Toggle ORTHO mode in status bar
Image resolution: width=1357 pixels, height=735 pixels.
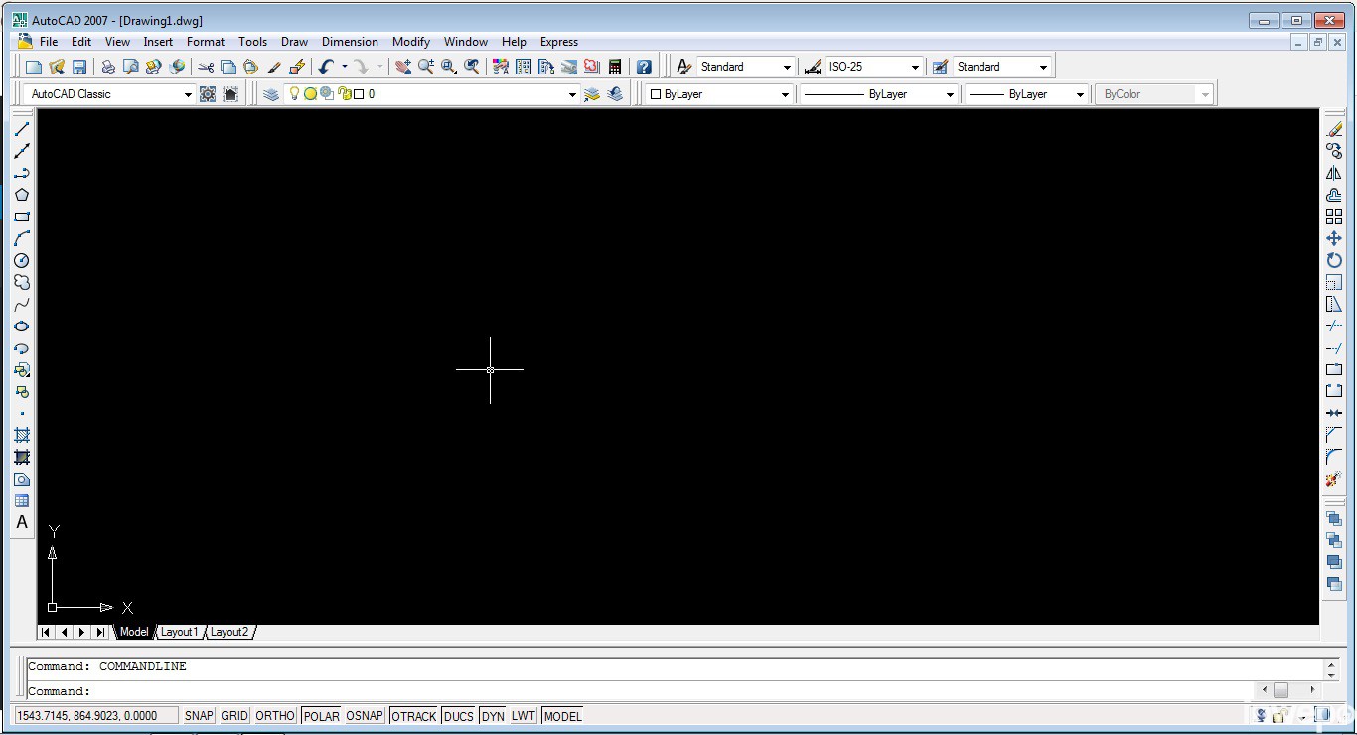tap(275, 716)
